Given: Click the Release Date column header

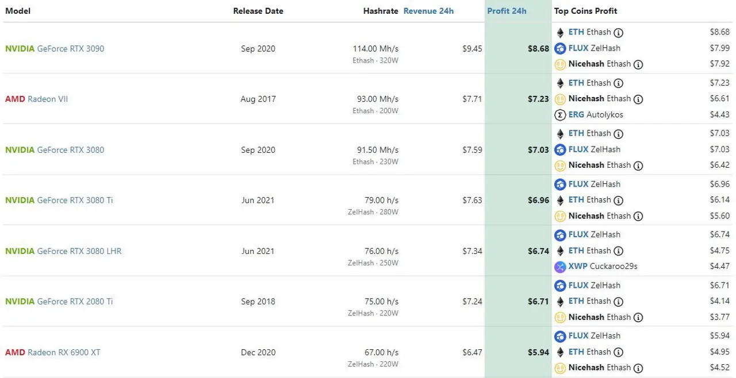Looking at the screenshot, I should click(x=258, y=11).
